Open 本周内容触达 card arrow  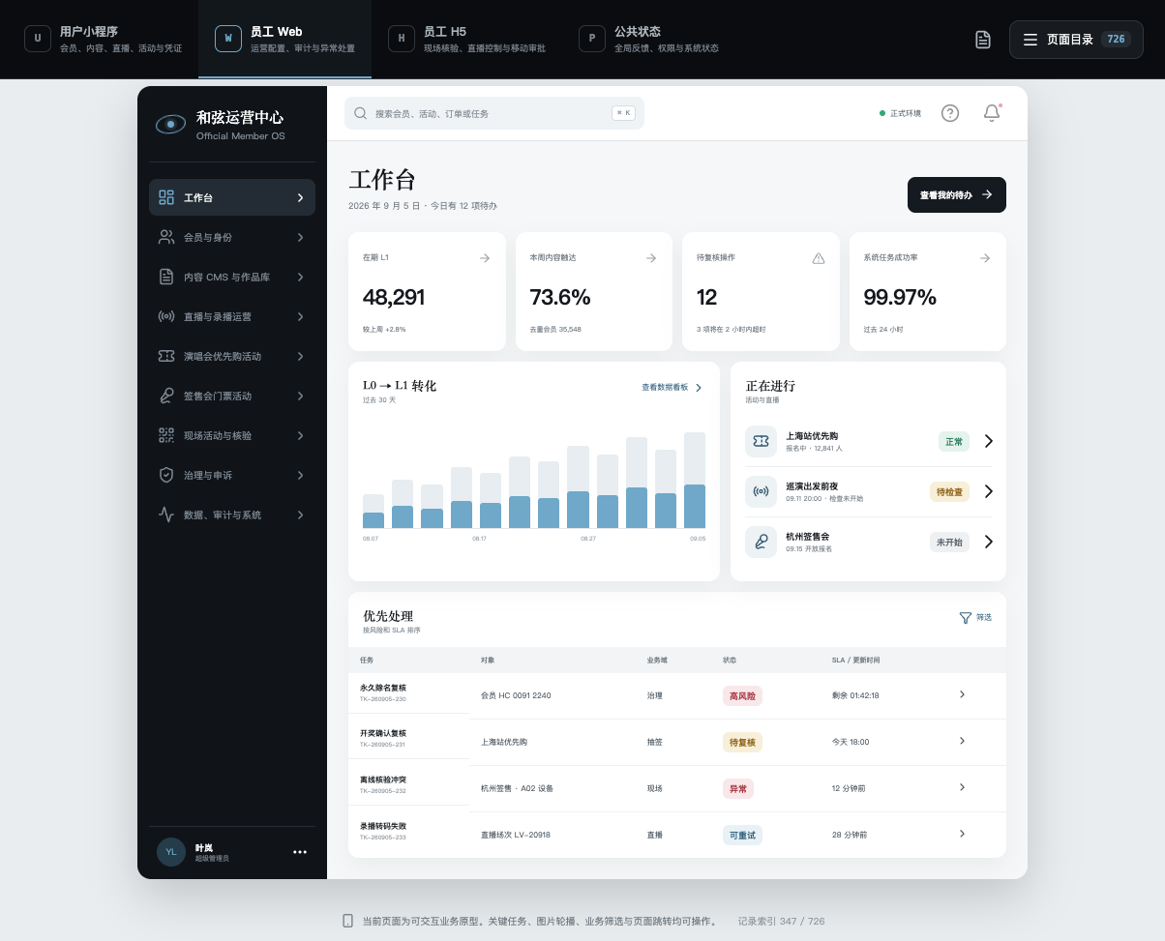tap(651, 258)
